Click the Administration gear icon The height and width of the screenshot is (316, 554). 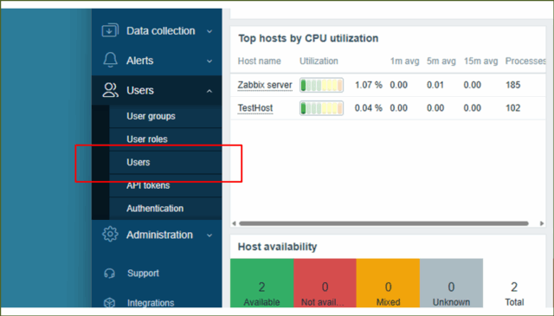click(x=110, y=234)
